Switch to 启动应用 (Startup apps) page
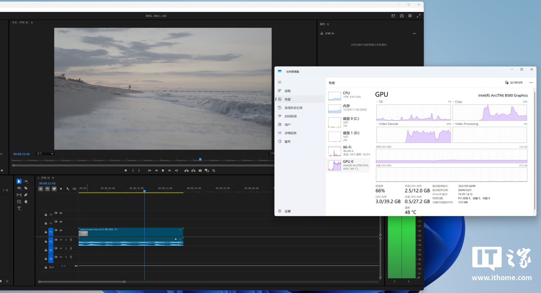 290,116
